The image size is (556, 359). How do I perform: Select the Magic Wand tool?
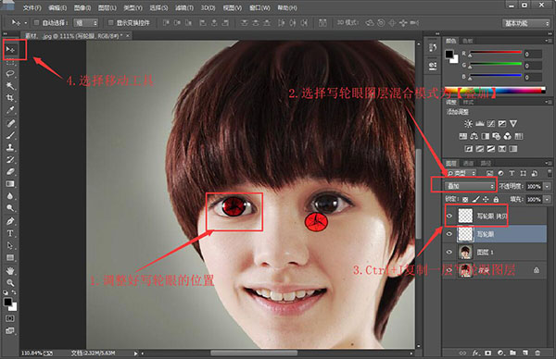click(x=10, y=86)
